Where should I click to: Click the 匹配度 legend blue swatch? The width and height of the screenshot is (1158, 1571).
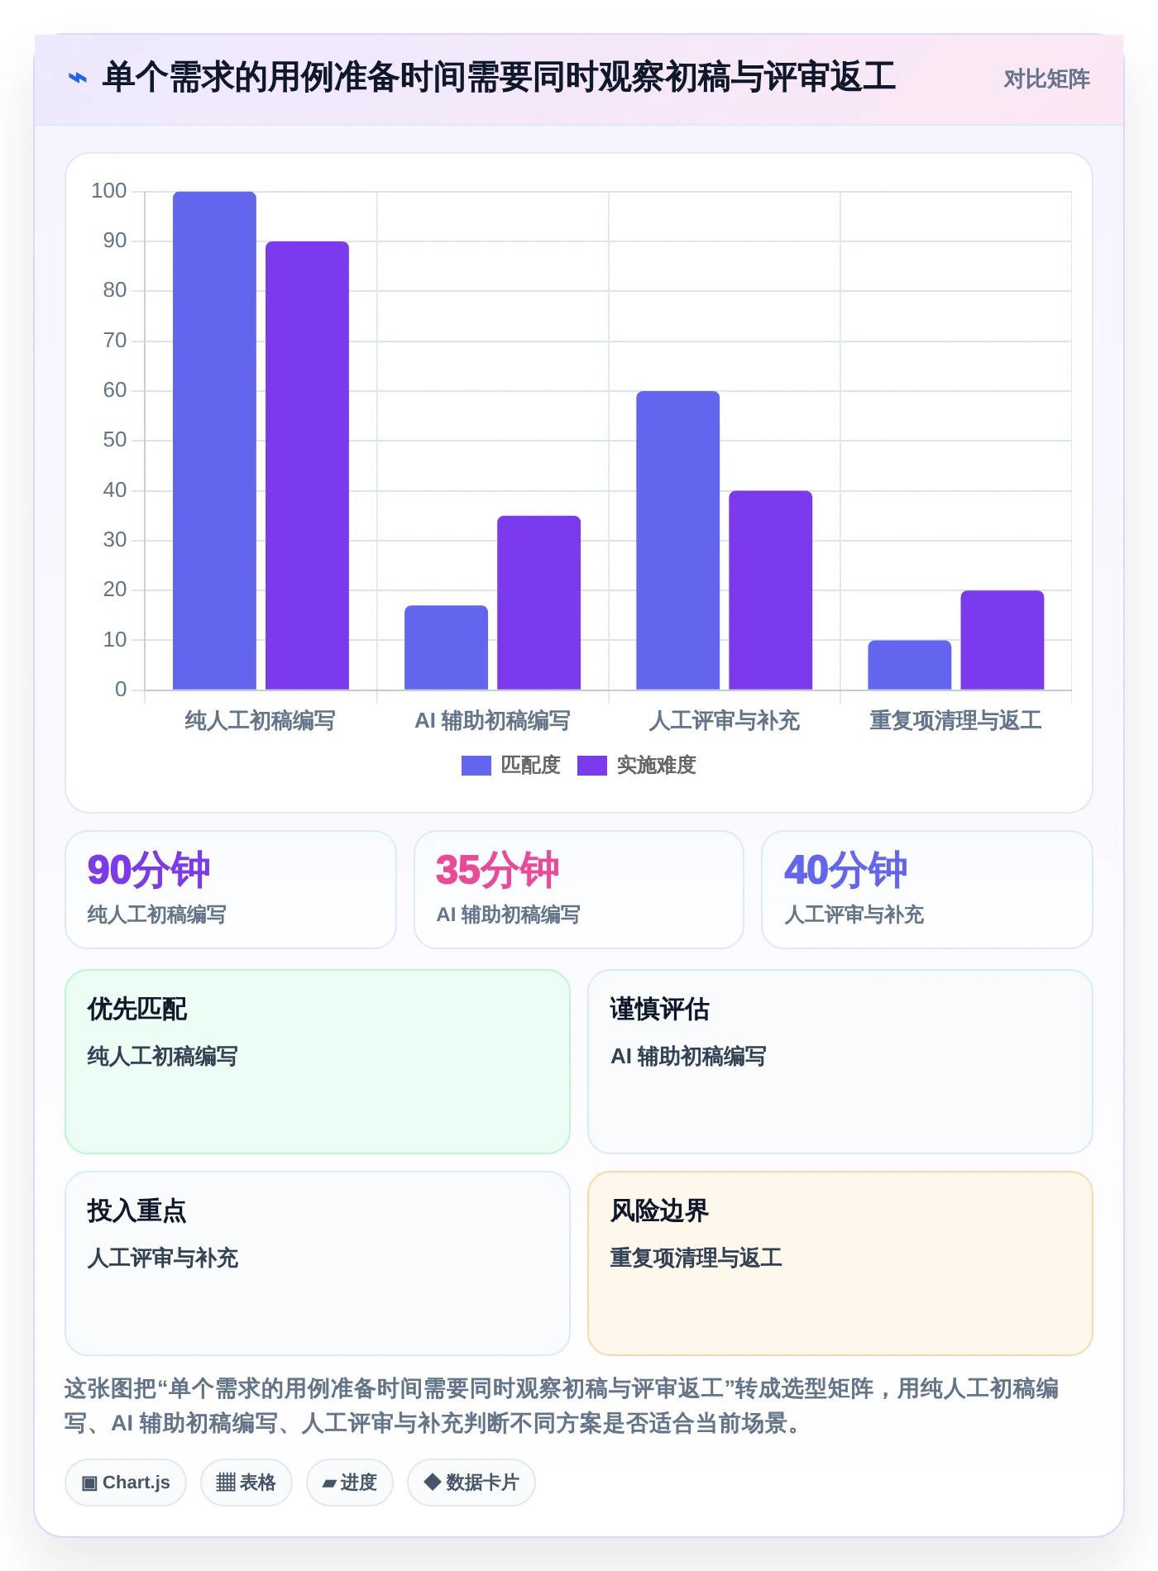coord(476,766)
